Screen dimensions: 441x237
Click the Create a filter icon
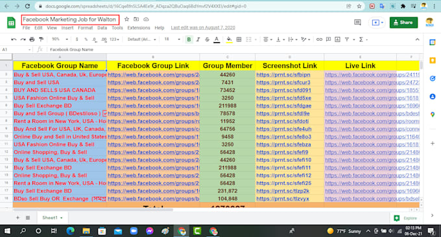[347, 39]
